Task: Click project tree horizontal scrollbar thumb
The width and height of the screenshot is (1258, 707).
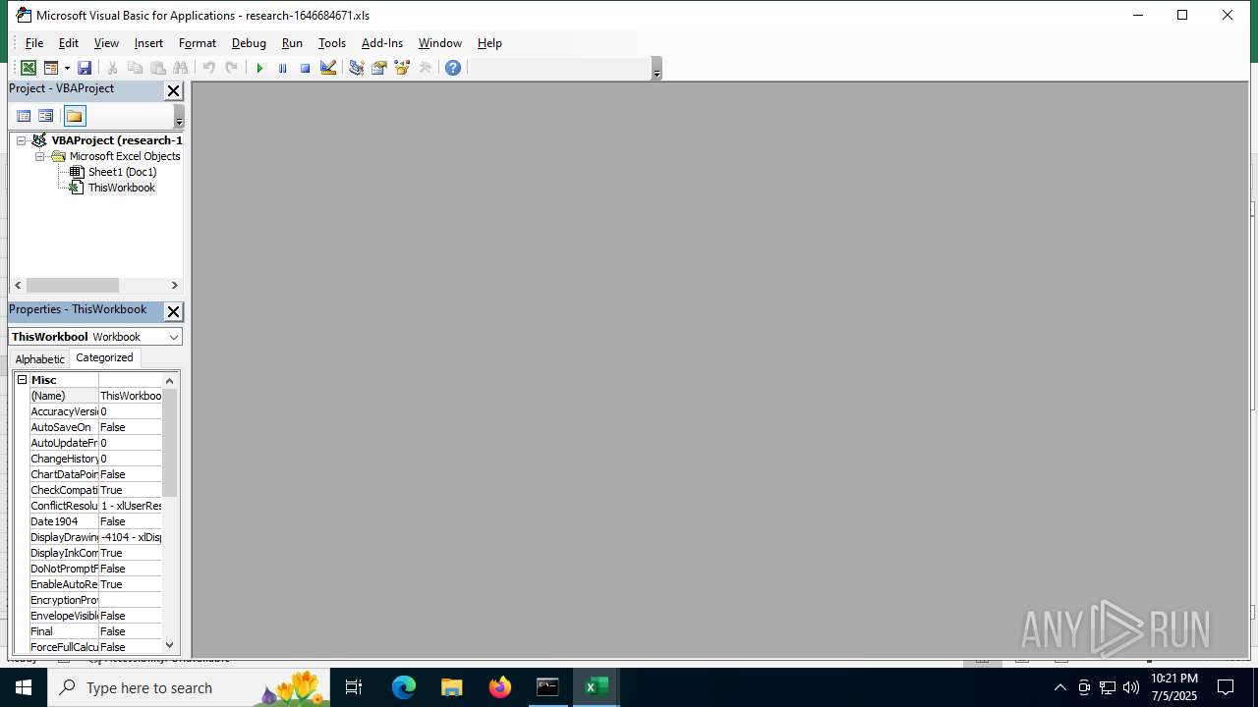Action: pyautogui.click(x=73, y=285)
